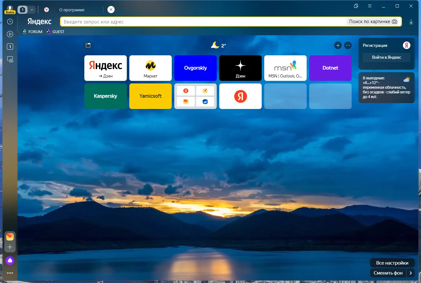This screenshot has height=283, width=421.
Task: Open the weather indicator showing 2°
Action: (x=219, y=45)
